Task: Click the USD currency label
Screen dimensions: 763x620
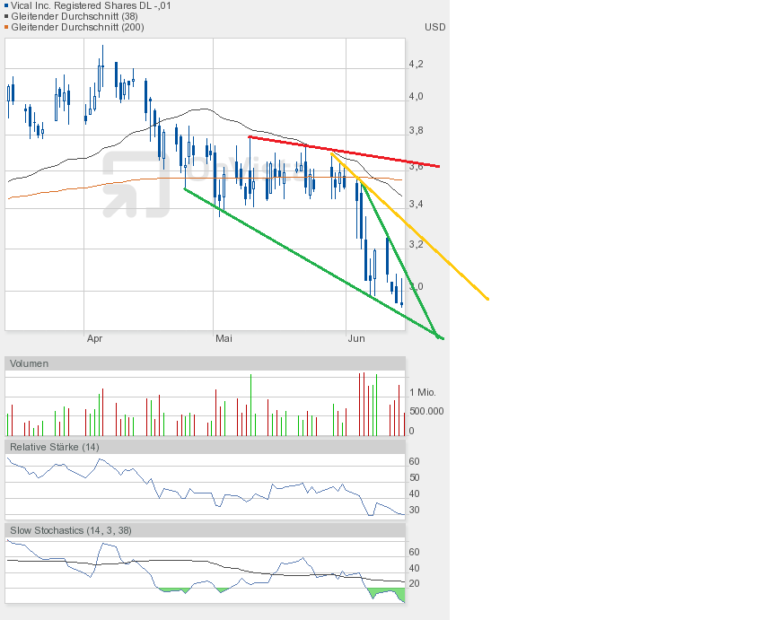Action: (x=434, y=27)
